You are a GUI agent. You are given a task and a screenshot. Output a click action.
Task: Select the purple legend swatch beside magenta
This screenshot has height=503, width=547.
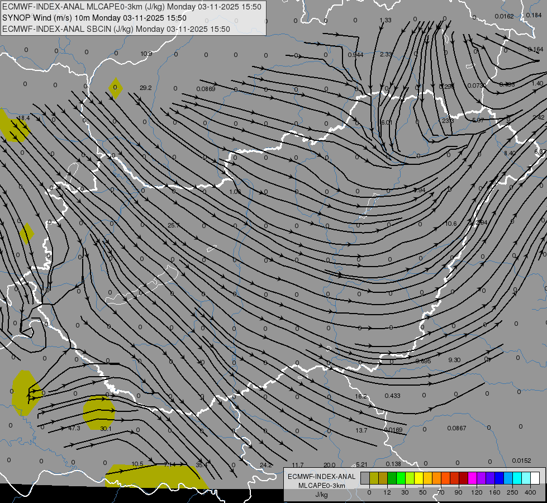click(x=482, y=478)
